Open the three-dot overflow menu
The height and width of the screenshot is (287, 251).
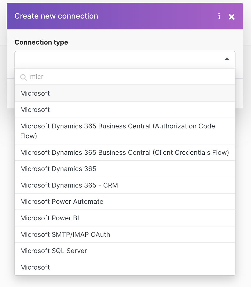click(x=219, y=16)
